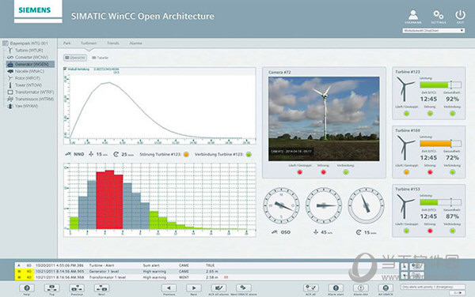Select Yaw (WYAW) in the tree
The image size is (475, 297).
click(x=26, y=106)
